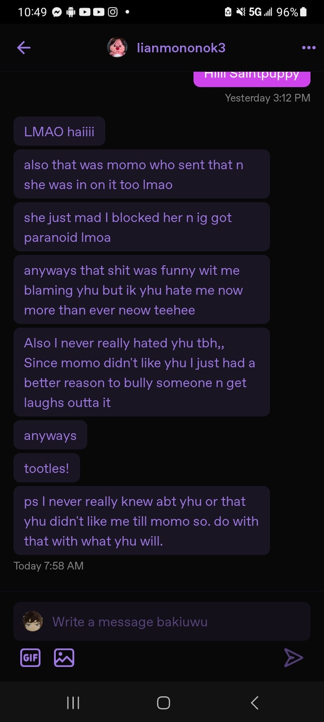Tap the 'Also I never really hated yhu' message
This screenshot has height=722, width=324.
coord(142,372)
